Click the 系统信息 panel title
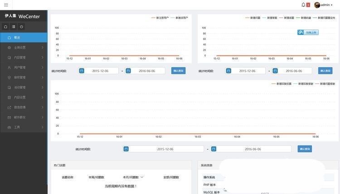 206,165
